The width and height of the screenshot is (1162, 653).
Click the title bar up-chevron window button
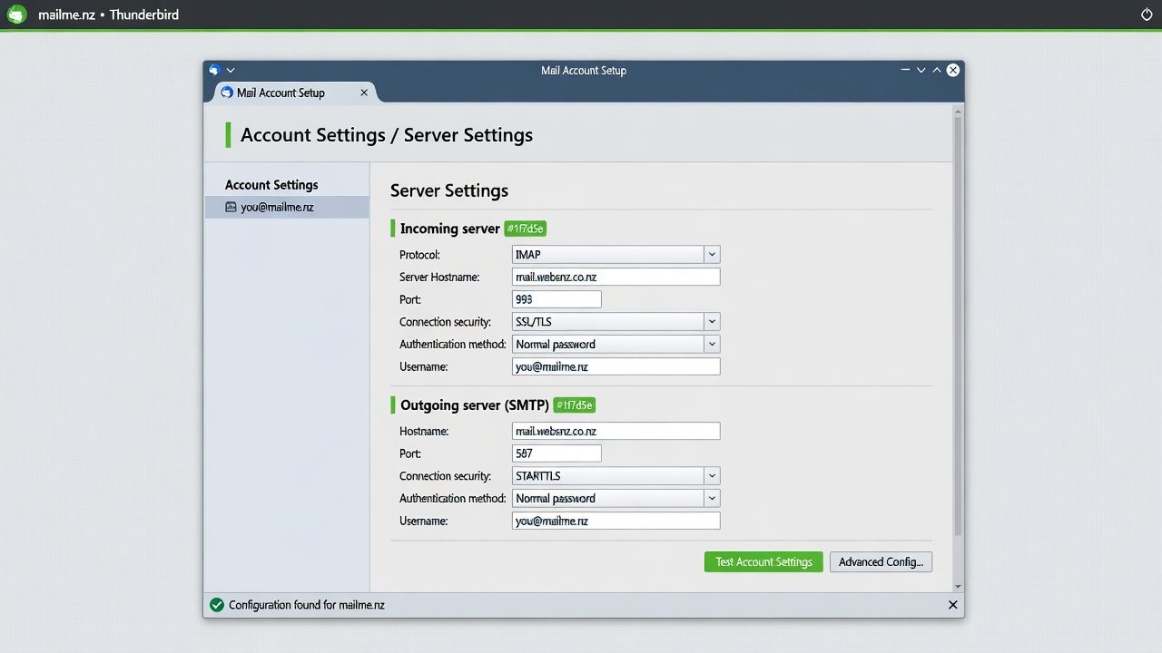(937, 70)
